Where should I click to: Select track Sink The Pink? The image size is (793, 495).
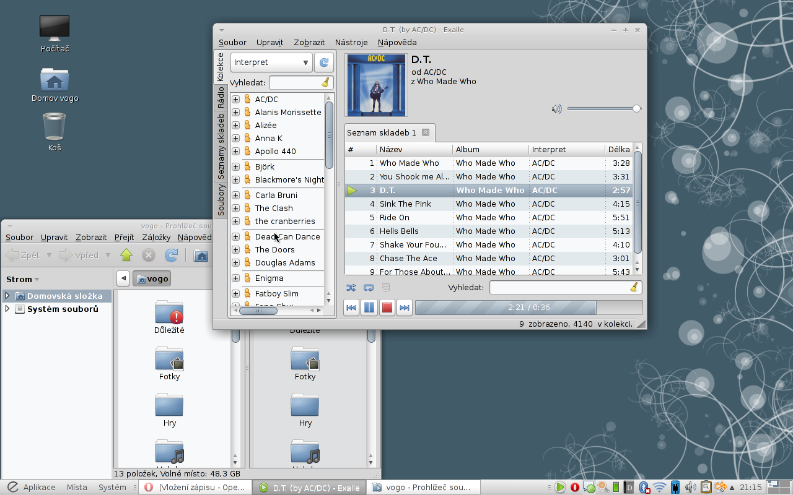(x=489, y=204)
